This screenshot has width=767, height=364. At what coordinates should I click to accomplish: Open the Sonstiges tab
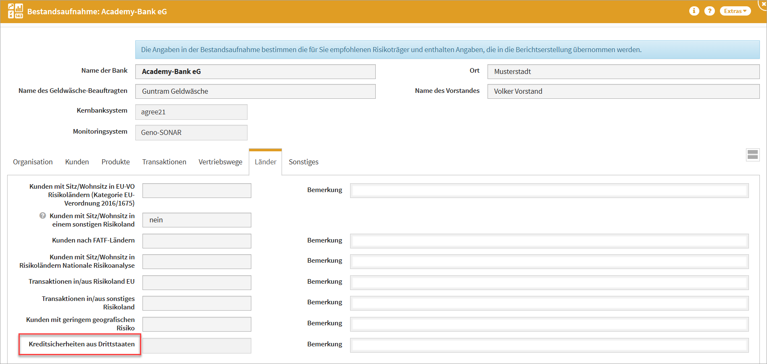click(303, 162)
